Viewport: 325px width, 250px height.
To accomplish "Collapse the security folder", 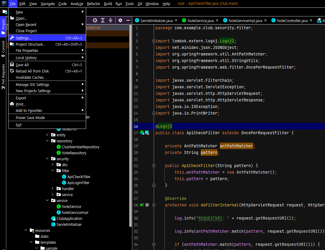I will [47, 159].
